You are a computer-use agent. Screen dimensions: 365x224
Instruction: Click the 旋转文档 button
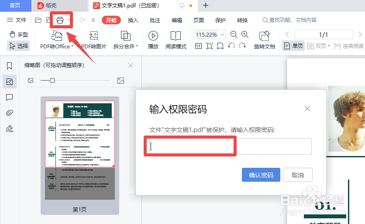click(265, 40)
